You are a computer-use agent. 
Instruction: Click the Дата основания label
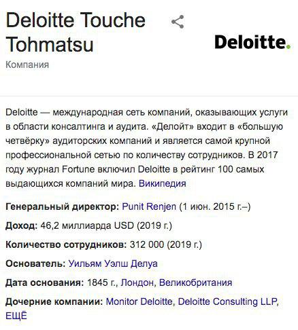[x=45, y=282]
